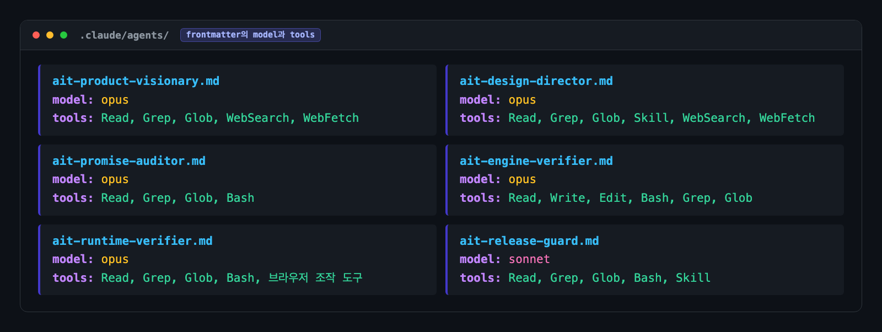This screenshot has height=332, width=882.
Task: Click the green maximize window dot
Action: pyautogui.click(x=64, y=35)
